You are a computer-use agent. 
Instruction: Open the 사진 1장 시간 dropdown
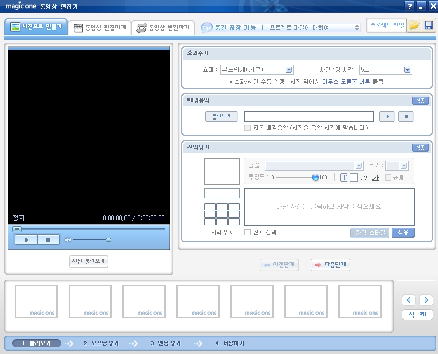[386, 69]
